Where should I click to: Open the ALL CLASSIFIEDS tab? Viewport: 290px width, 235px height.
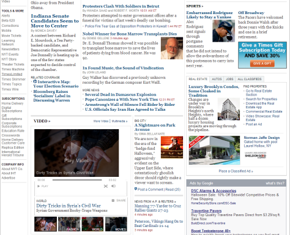point(250,79)
